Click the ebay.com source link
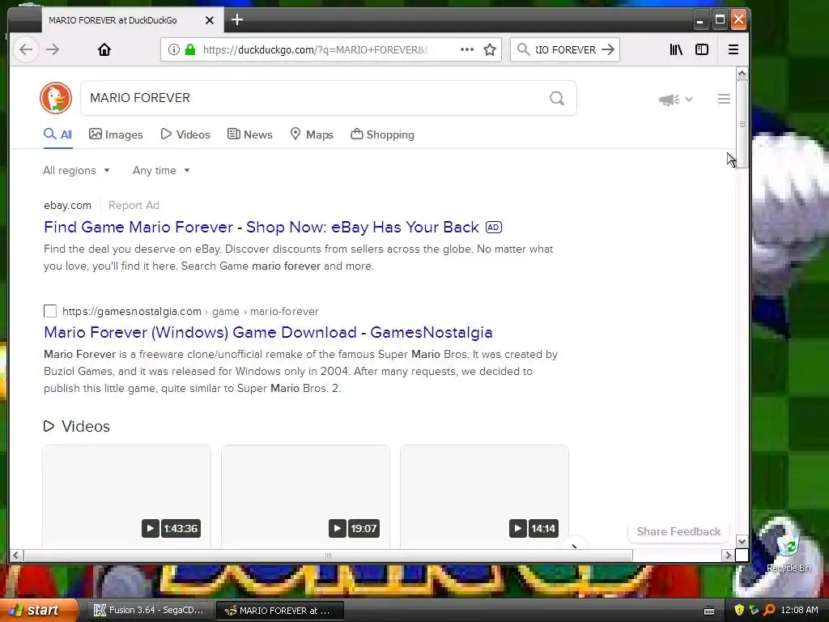The image size is (829, 622). tap(67, 205)
